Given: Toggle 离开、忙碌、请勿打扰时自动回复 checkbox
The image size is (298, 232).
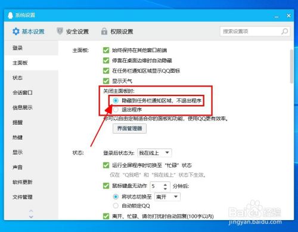Looking at the screenshot, I should 106,216.
